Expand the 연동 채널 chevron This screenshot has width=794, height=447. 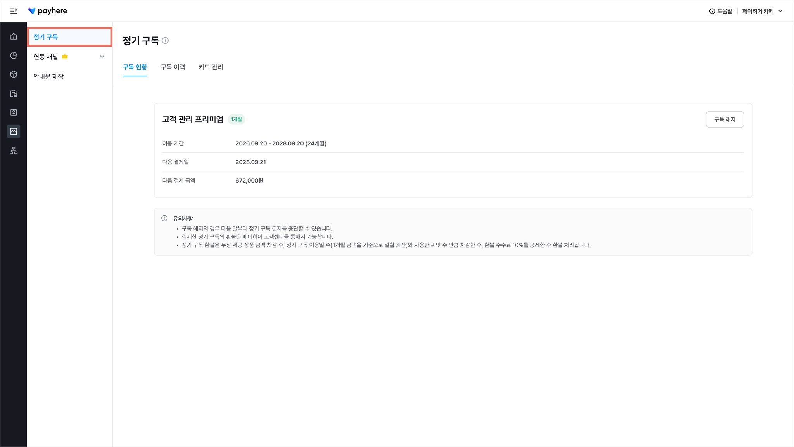coord(102,57)
